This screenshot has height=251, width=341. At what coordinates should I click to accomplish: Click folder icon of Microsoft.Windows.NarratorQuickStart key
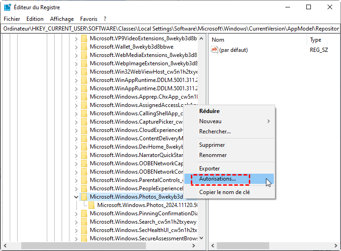(84, 155)
